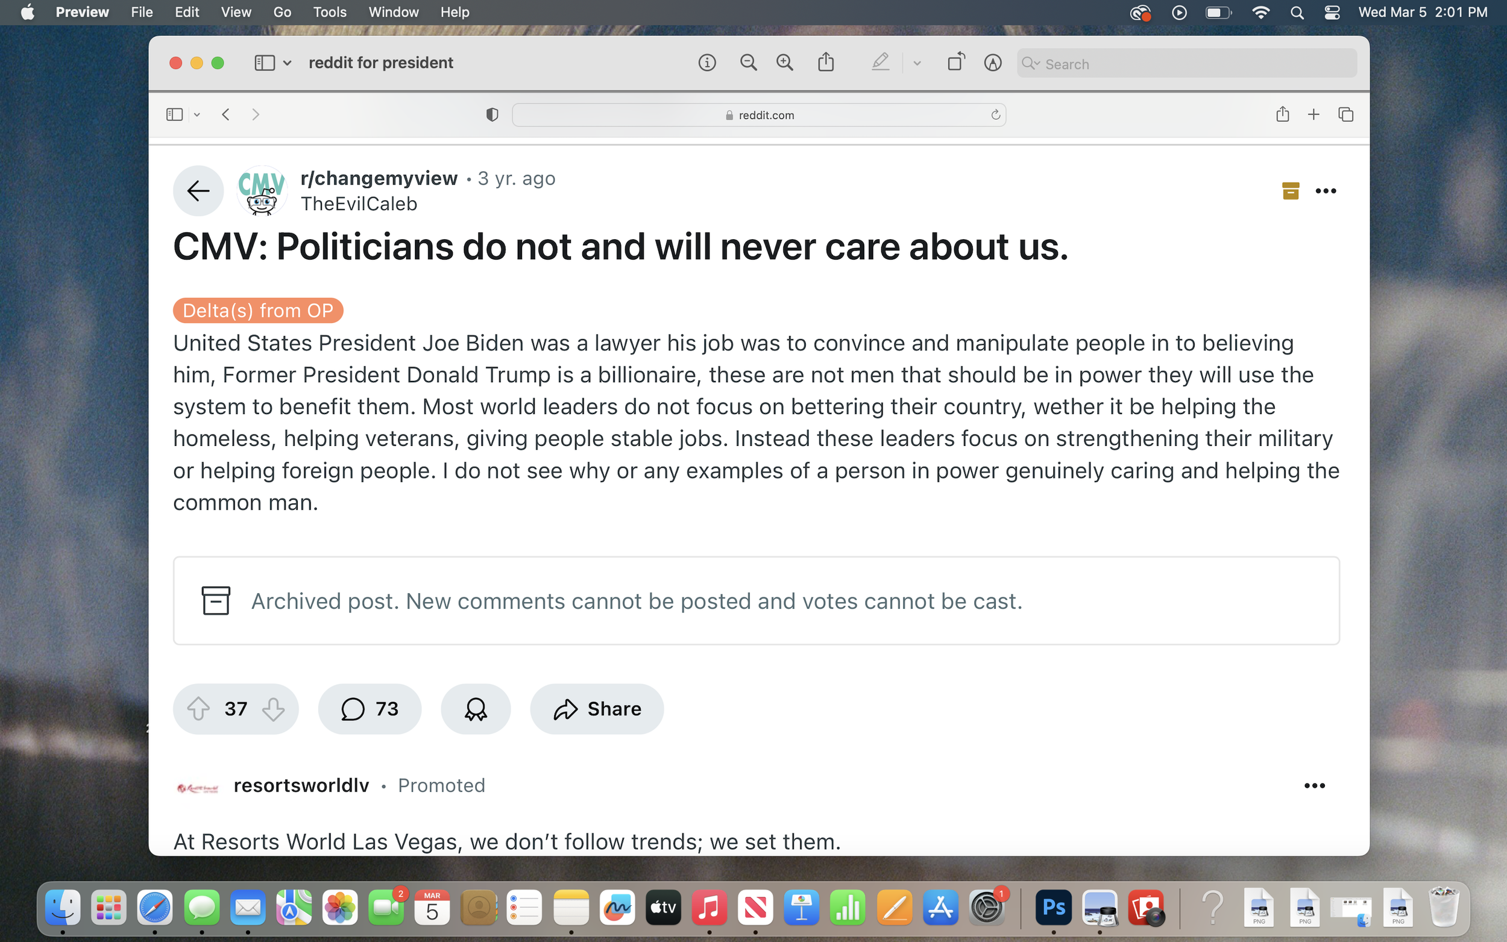The height and width of the screenshot is (942, 1507).
Task: Open the View menu in menu bar
Action: click(x=236, y=12)
